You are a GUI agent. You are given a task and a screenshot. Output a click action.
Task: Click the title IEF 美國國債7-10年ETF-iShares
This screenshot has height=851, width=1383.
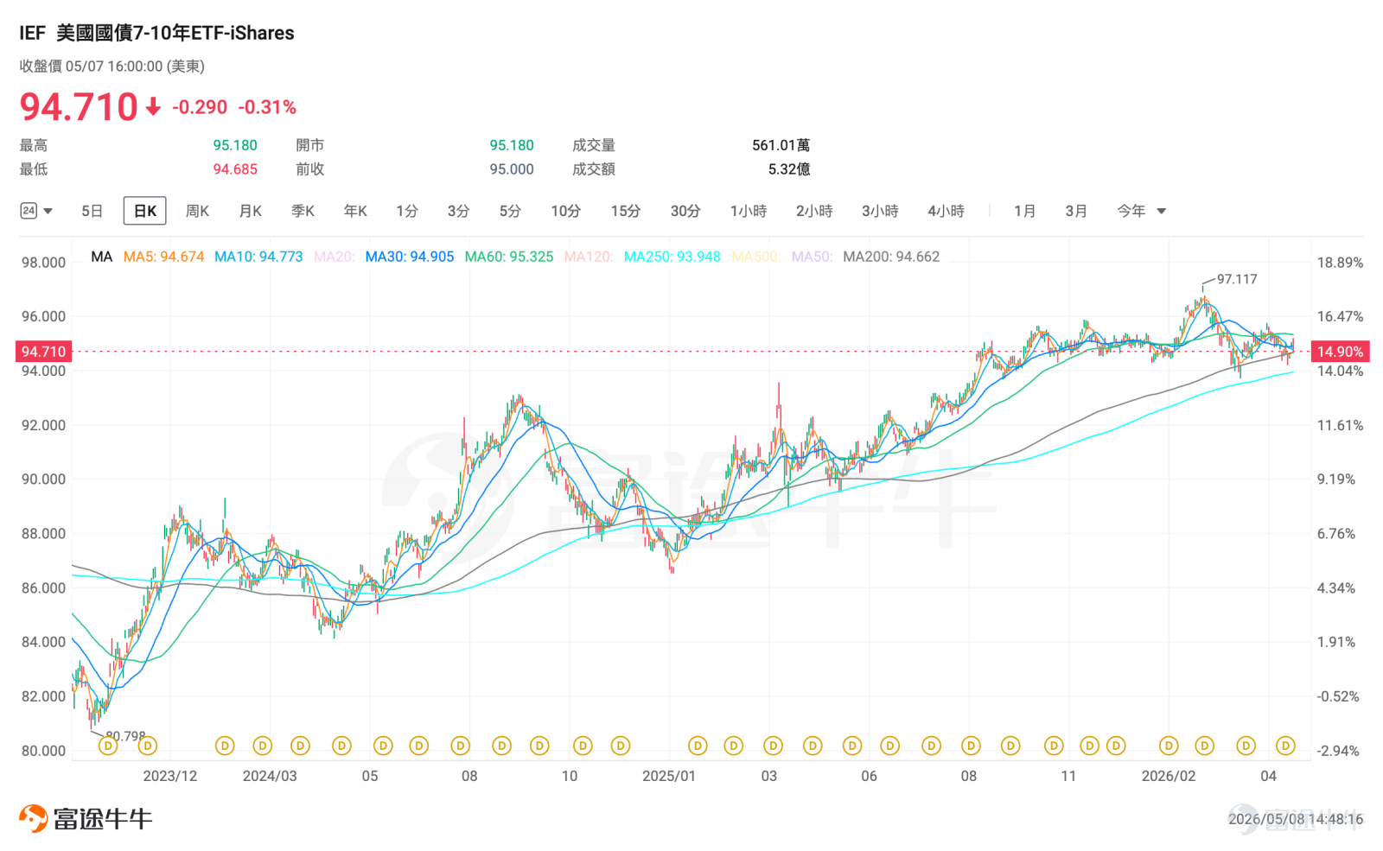(156, 33)
